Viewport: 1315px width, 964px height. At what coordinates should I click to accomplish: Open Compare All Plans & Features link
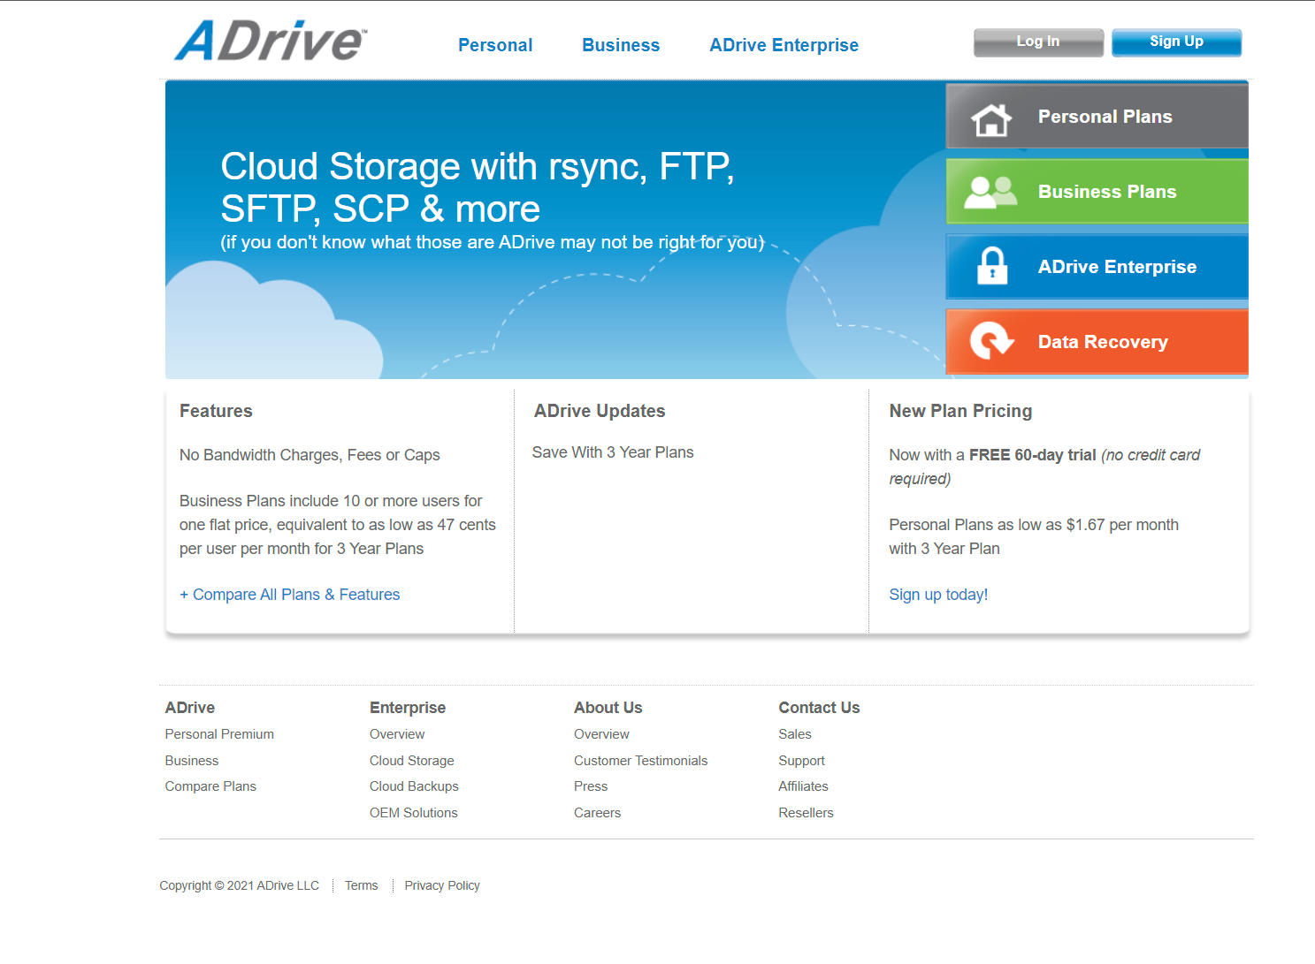(x=290, y=595)
